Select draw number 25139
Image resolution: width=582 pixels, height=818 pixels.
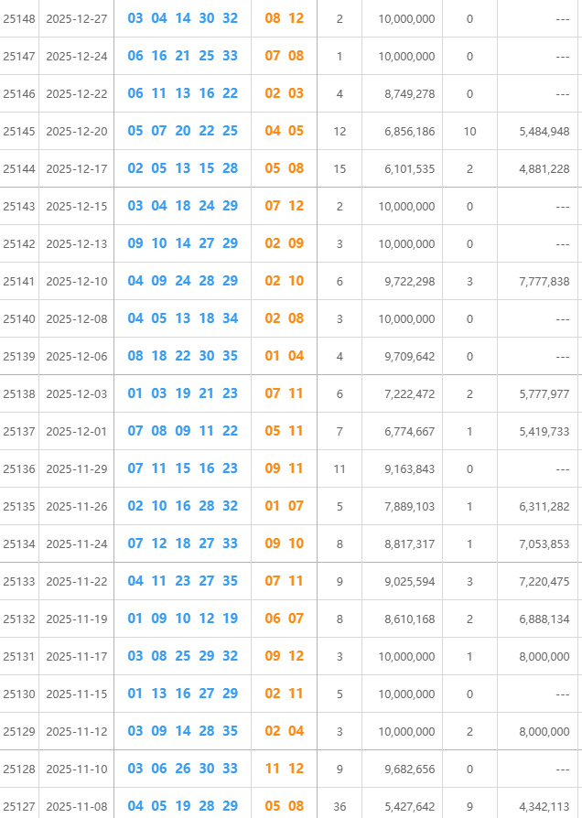[19, 356]
